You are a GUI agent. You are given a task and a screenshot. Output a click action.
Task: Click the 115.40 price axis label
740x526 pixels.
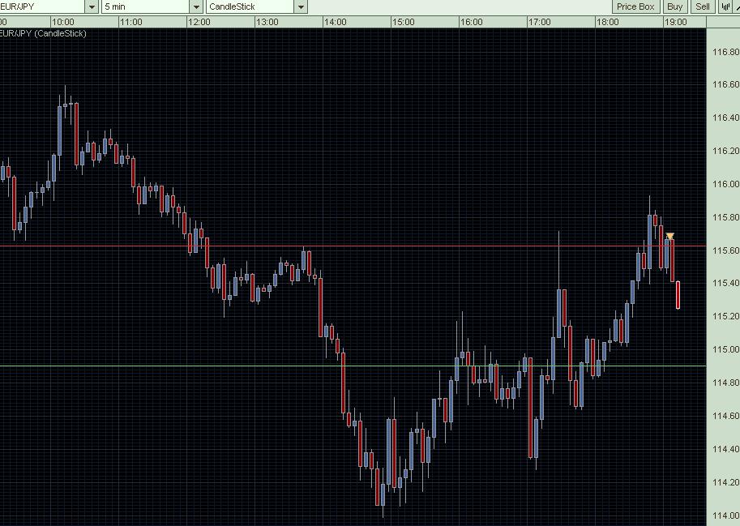(725, 283)
